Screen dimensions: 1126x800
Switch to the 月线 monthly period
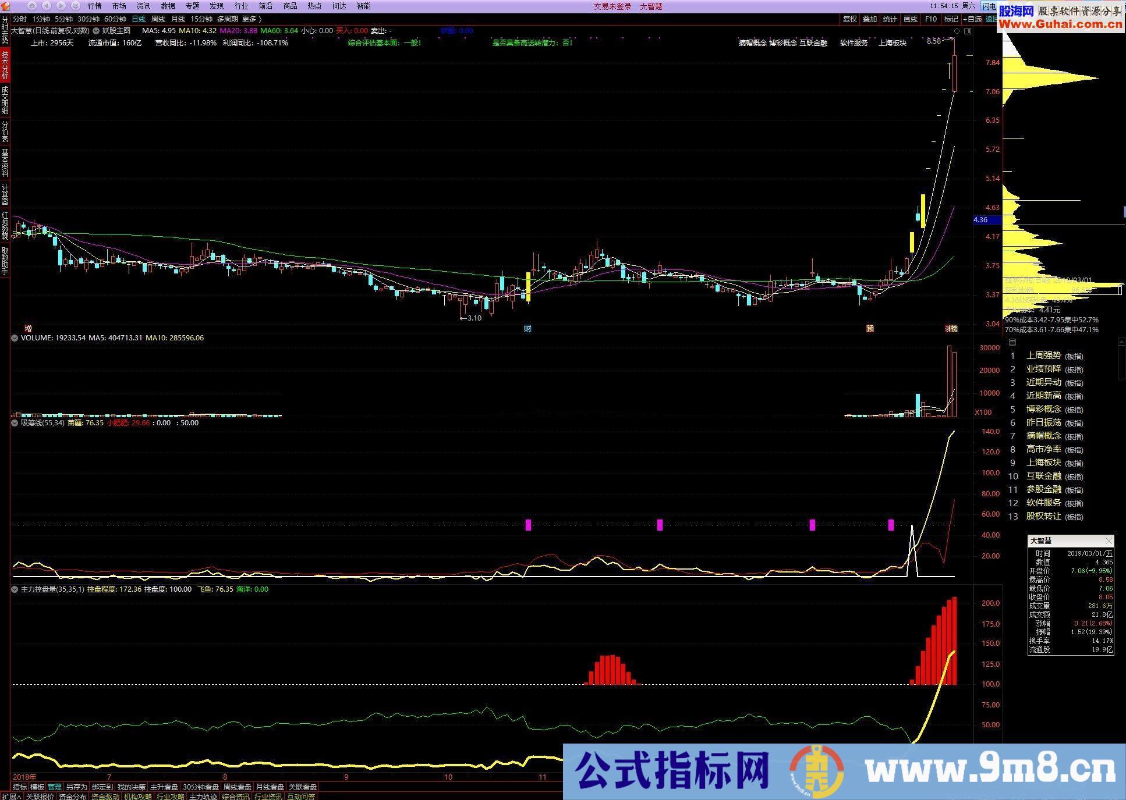178,19
